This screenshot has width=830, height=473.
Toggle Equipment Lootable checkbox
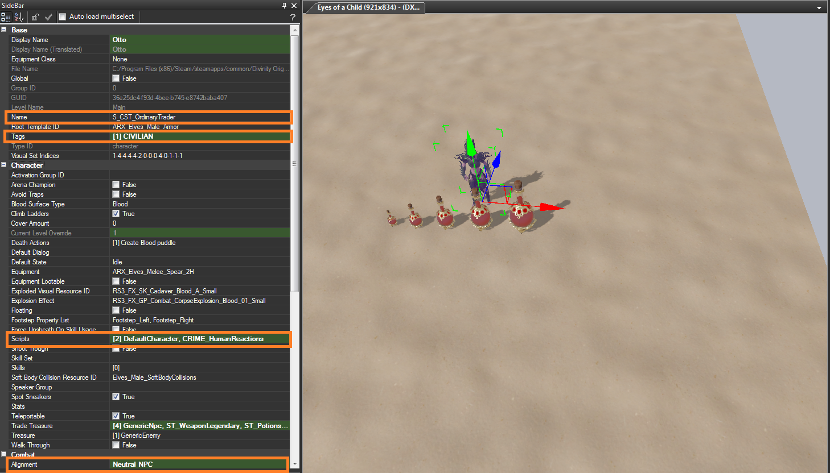pyautogui.click(x=116, y=281)
